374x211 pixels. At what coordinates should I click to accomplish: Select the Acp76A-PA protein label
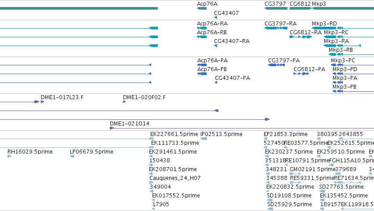coord(212,60)
